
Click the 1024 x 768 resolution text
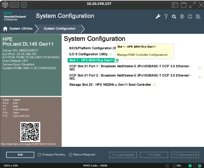[11, 166]
